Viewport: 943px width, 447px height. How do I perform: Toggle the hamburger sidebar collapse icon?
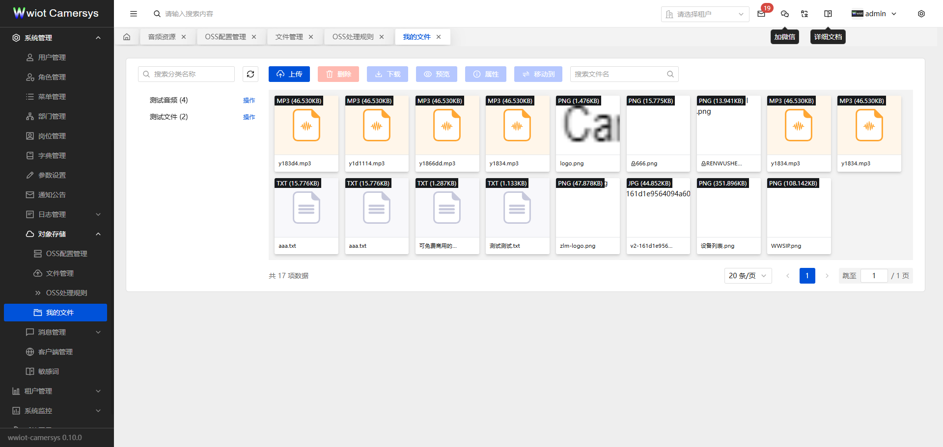pyautogui.click(x=134, y=14)
